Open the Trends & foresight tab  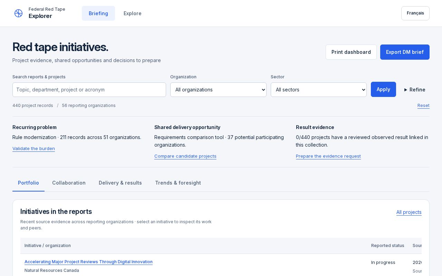click(x=178, y=183)
